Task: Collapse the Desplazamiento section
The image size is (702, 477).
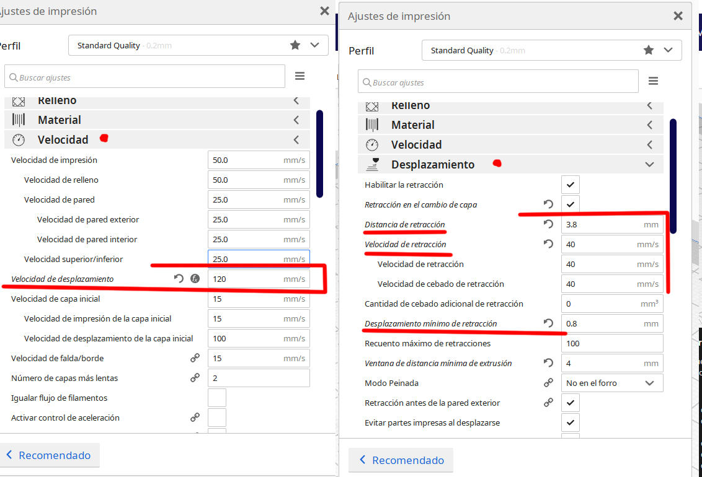Action: (649, 165)
